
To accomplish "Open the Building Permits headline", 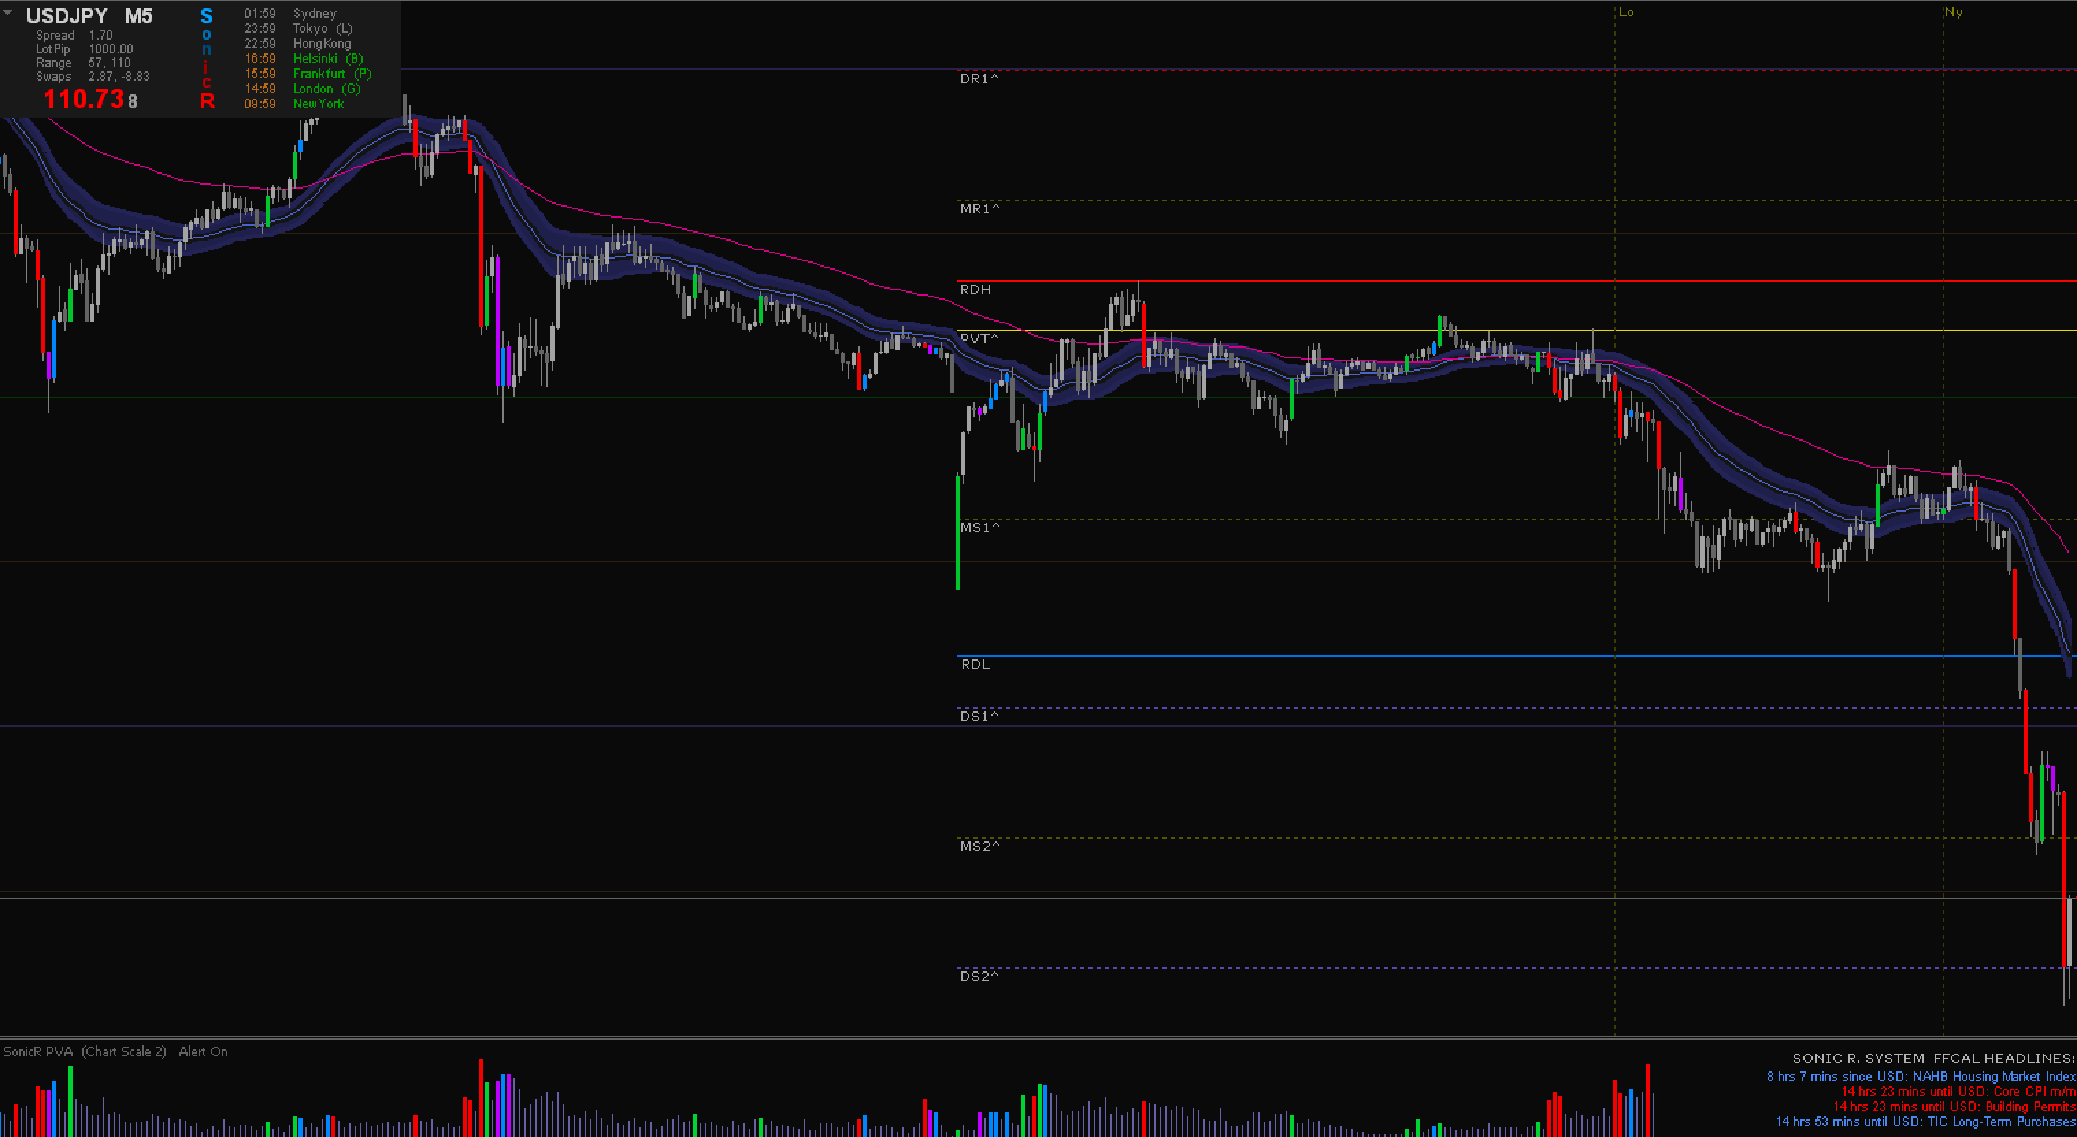I will pyautogui.click(x=1954, y=1106).
